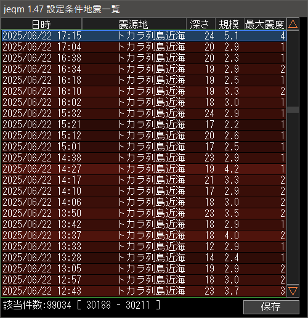The width and height of the screenshot is (308, 318).
Task: Click the scrollbar thumb in the list
Action: 293,110
